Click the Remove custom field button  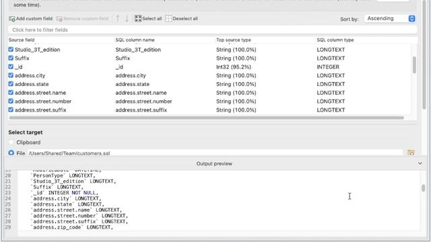(82, 19)
